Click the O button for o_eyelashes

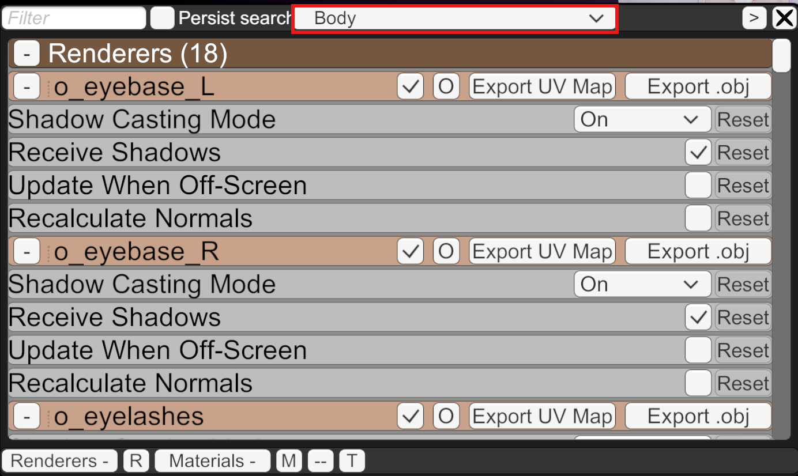(x=446, y=417)
